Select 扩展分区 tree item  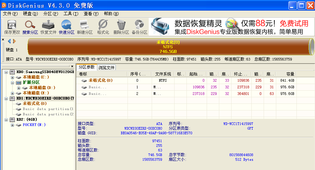[31, 82]
